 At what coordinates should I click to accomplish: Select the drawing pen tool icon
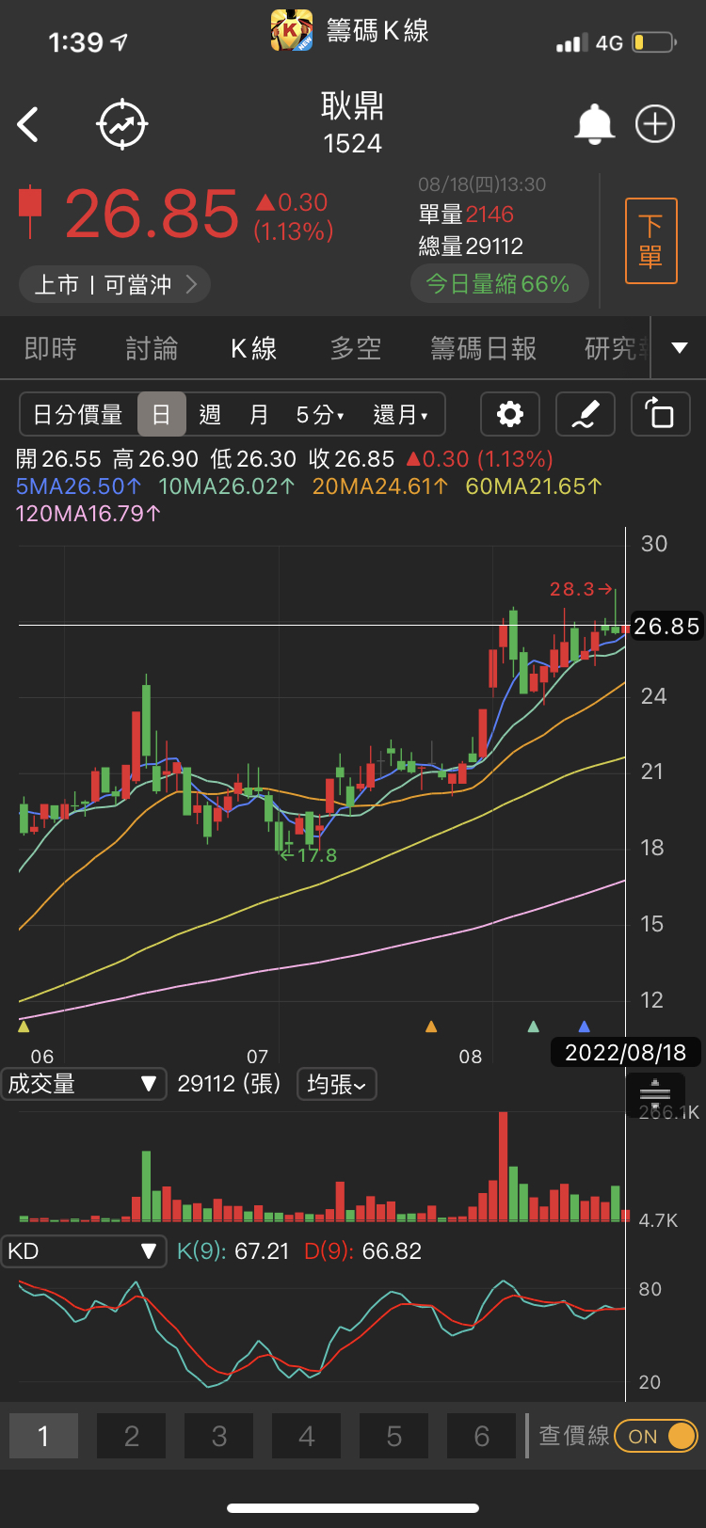pos(585,414)
